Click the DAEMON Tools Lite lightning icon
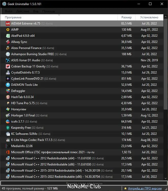The height and width of the screenshot is (191, 168). click(8, 85)
